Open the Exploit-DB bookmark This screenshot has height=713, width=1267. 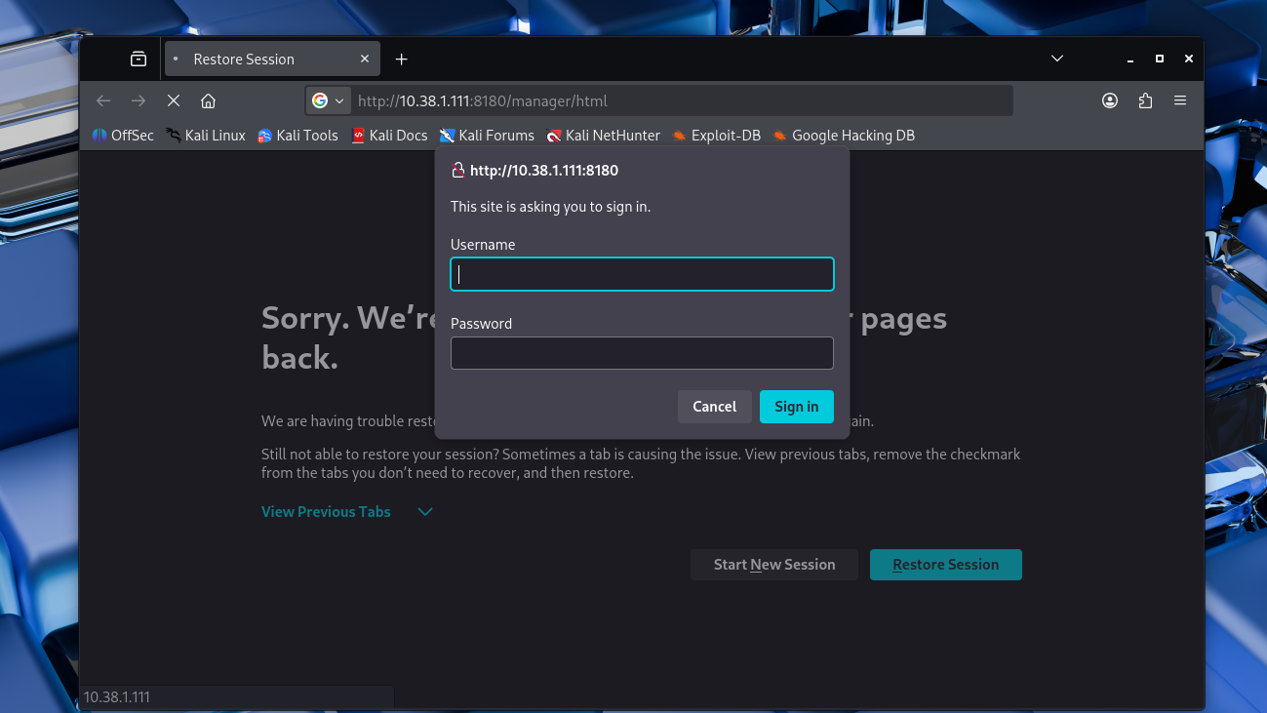[x=716, y=136]
